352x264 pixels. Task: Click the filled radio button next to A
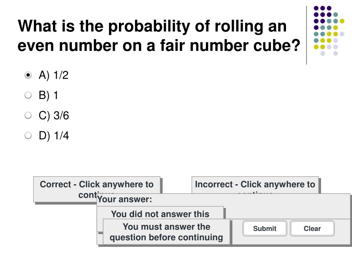click(x=27, y=75)
